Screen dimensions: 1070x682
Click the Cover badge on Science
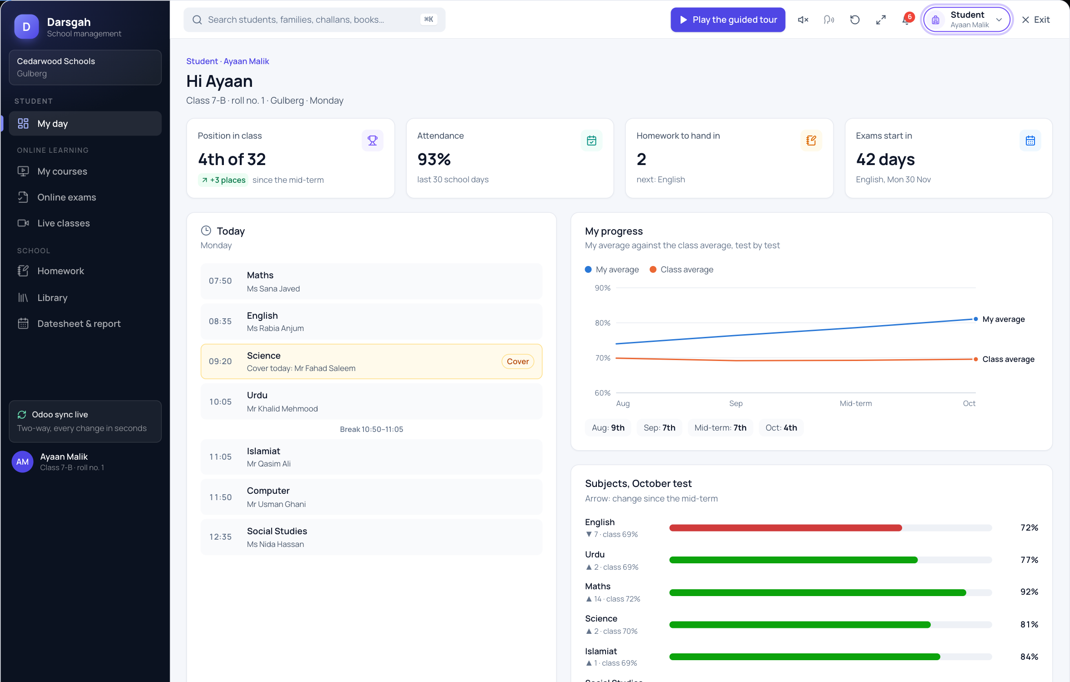click(518, 361)
